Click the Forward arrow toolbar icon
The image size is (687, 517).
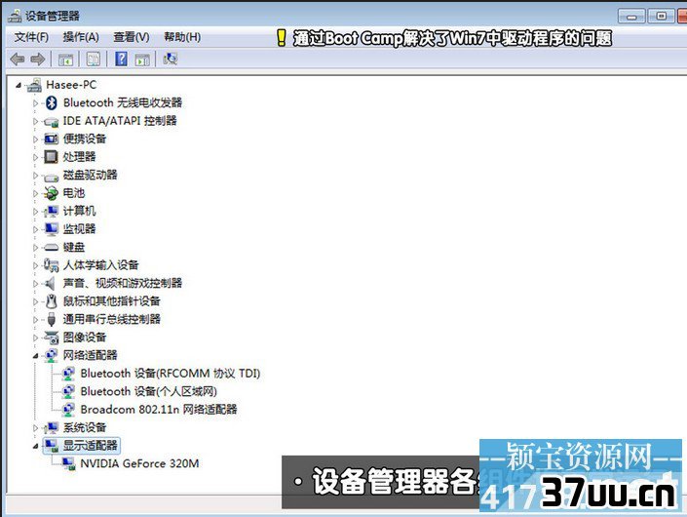[x=38, y=60]
